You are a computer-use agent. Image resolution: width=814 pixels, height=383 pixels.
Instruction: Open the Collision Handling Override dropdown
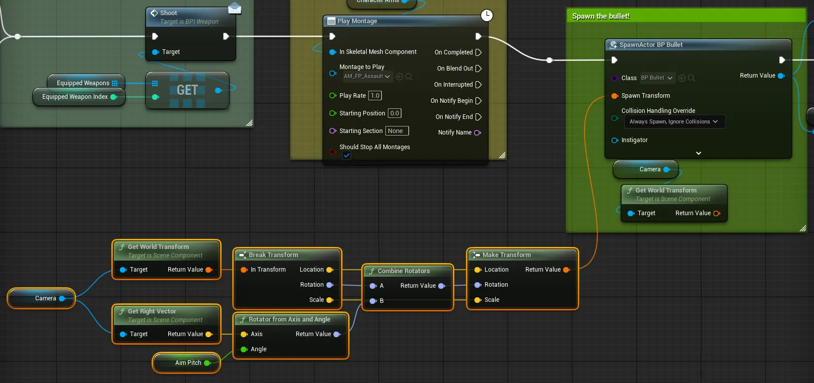coord(674,121)
